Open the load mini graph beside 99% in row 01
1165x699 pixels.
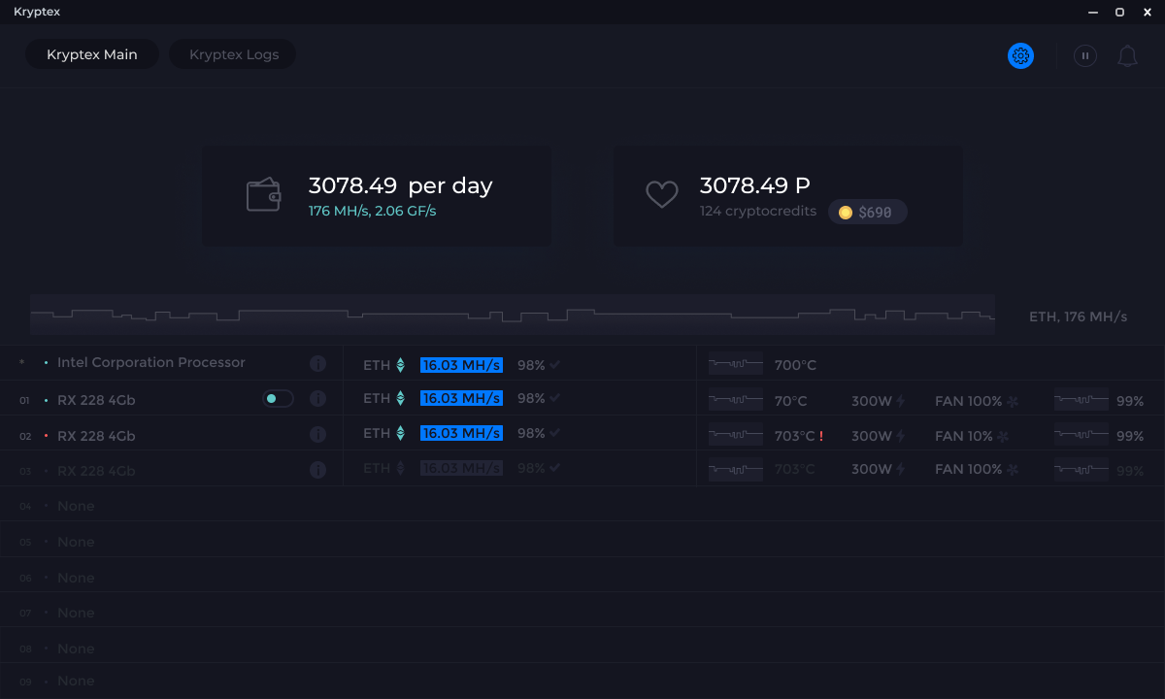tap(1082, 400)
